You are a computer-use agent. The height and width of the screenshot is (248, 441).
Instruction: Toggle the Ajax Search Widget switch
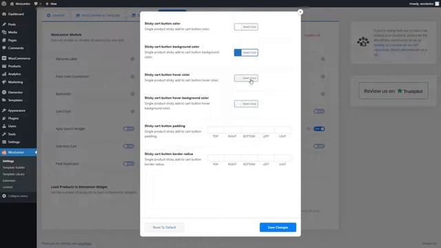(x=129, y=129)
